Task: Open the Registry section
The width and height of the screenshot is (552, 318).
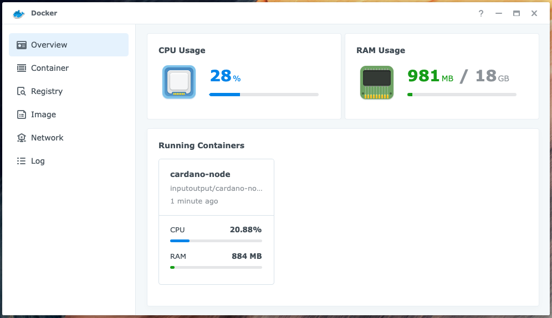Action: (69, 91)
